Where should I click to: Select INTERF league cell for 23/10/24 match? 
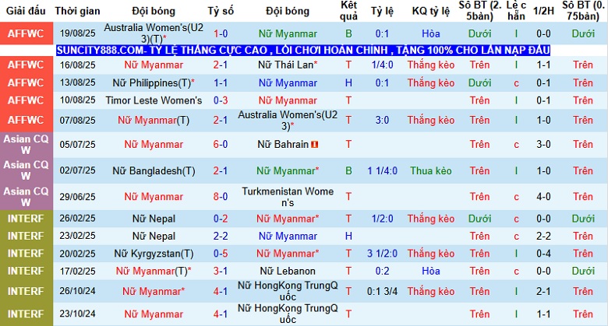click(27, 314)
